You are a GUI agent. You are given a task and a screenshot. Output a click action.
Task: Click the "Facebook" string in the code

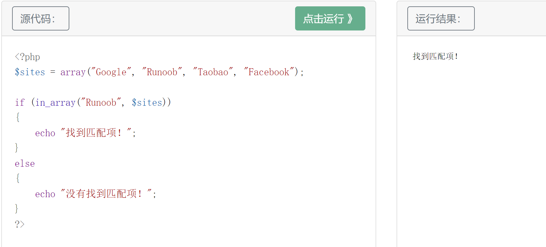coord(269,72)
